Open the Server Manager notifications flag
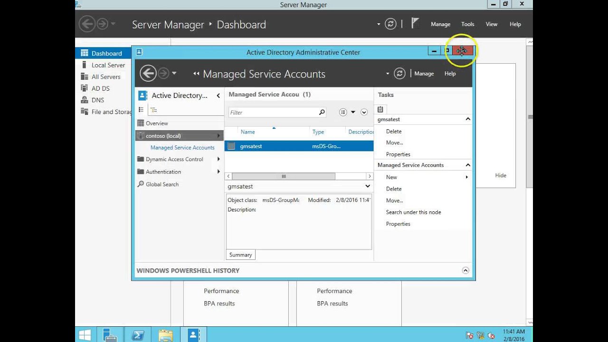 click(415, 23)
